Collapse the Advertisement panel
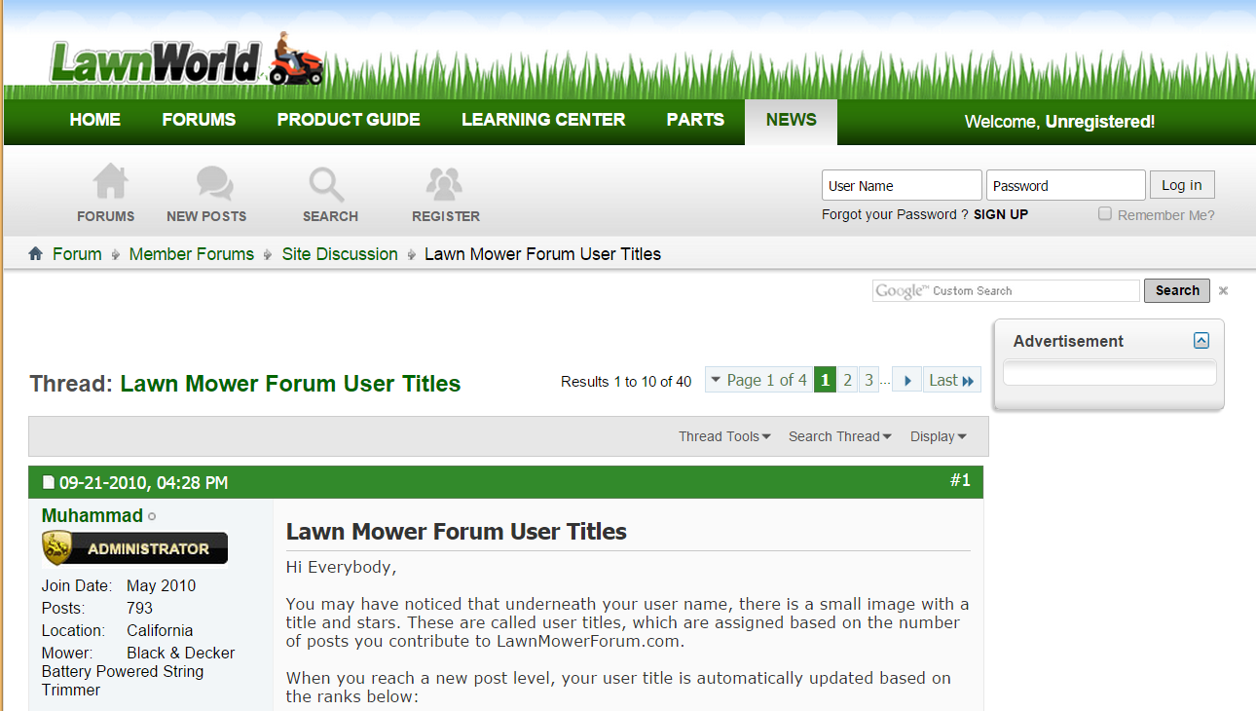This screenshot has width=1256, height=711. [x=1201, y=341]
